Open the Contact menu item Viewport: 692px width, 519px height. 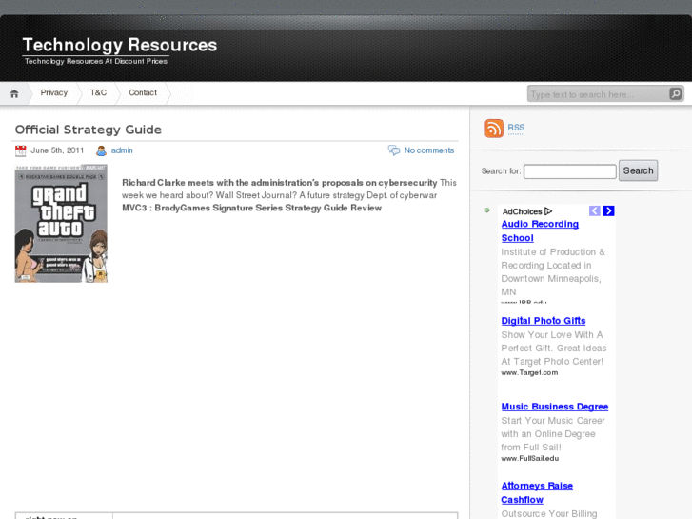[143, 92]
